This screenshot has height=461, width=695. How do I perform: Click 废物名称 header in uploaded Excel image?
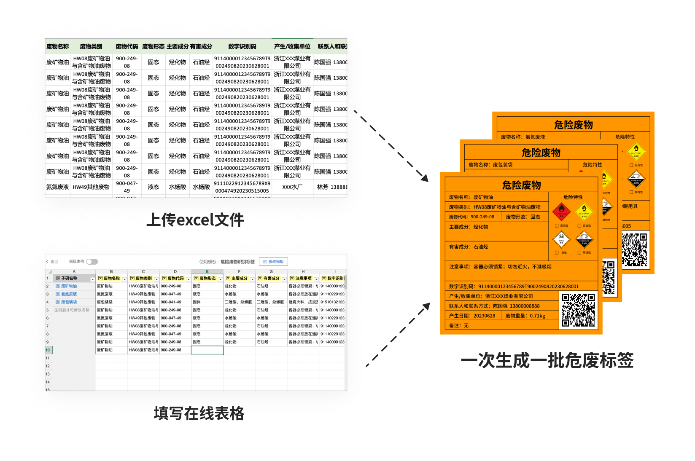click(x=57, y=46)
